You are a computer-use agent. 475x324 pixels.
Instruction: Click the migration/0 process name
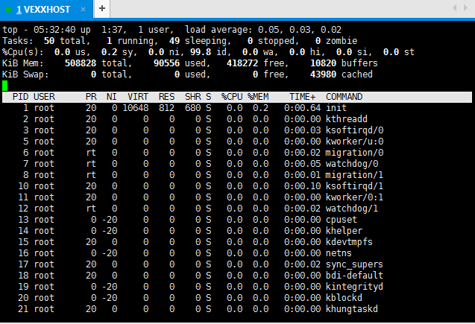[354, 153]
